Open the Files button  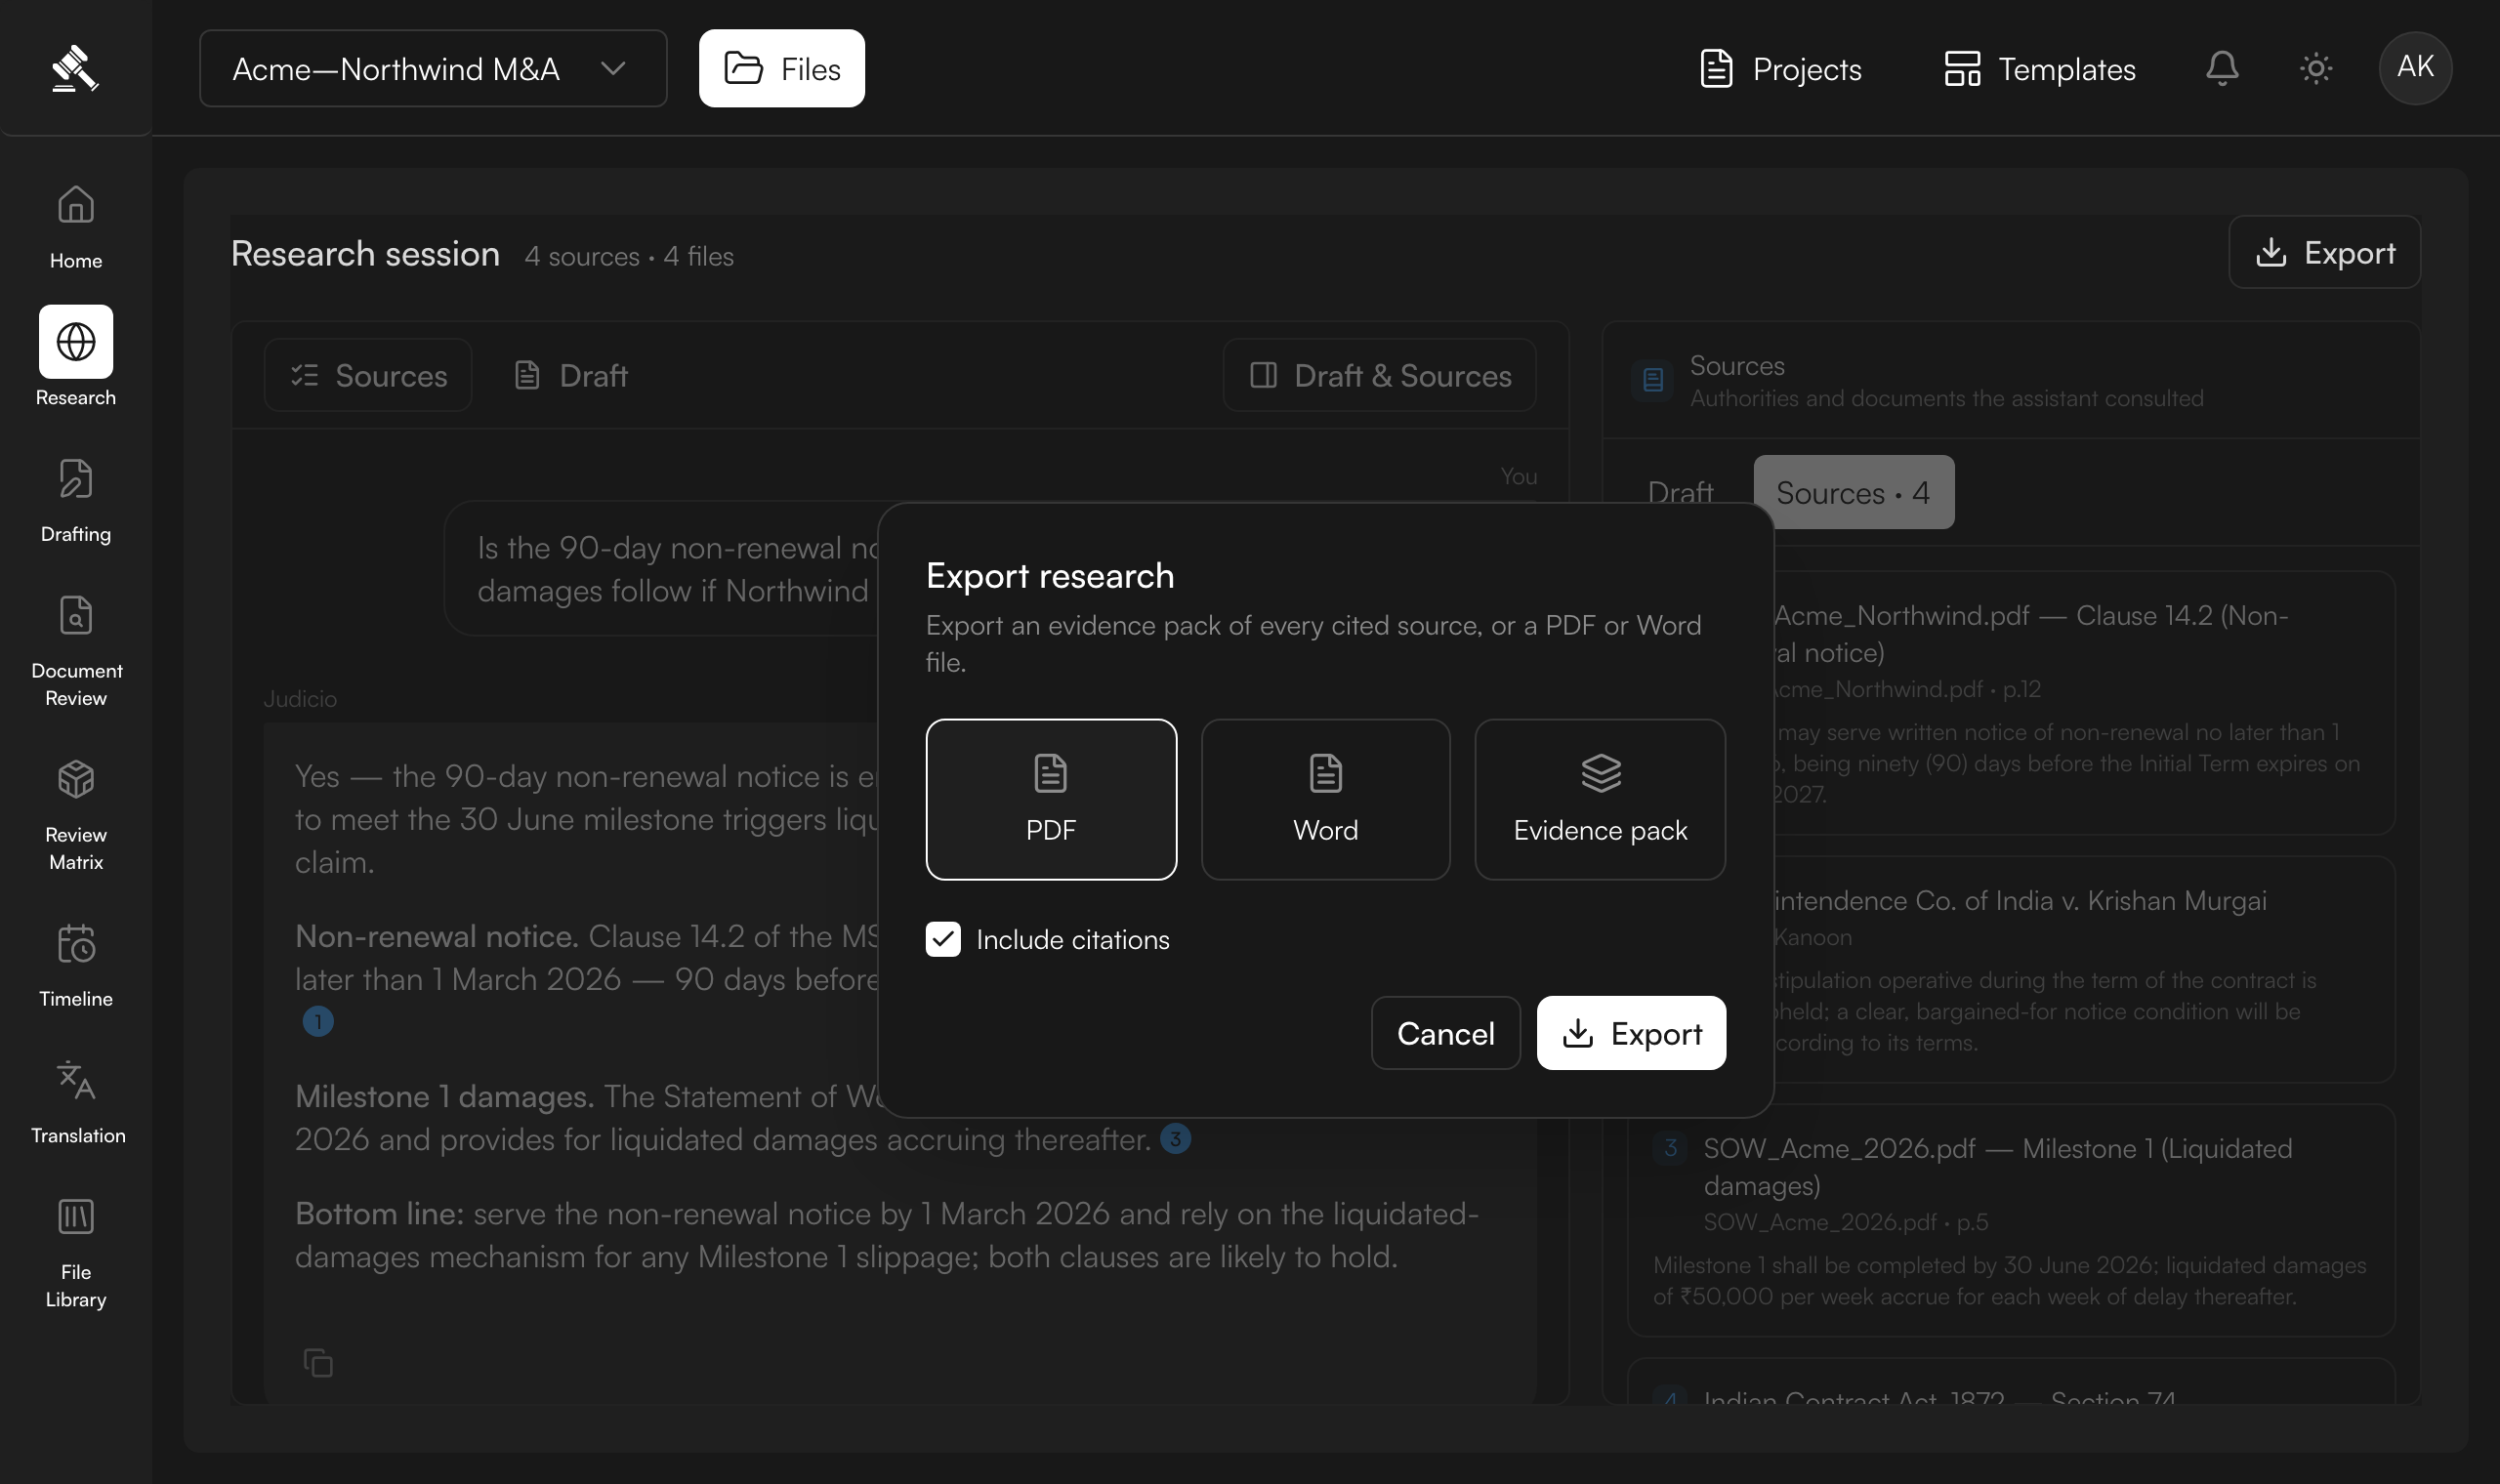[782, 68]
